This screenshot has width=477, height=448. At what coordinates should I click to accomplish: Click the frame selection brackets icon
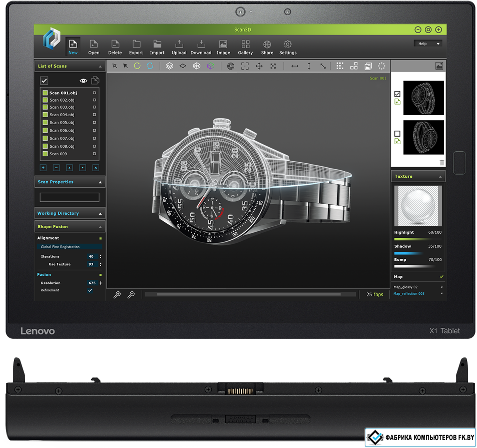coord(245,66)
